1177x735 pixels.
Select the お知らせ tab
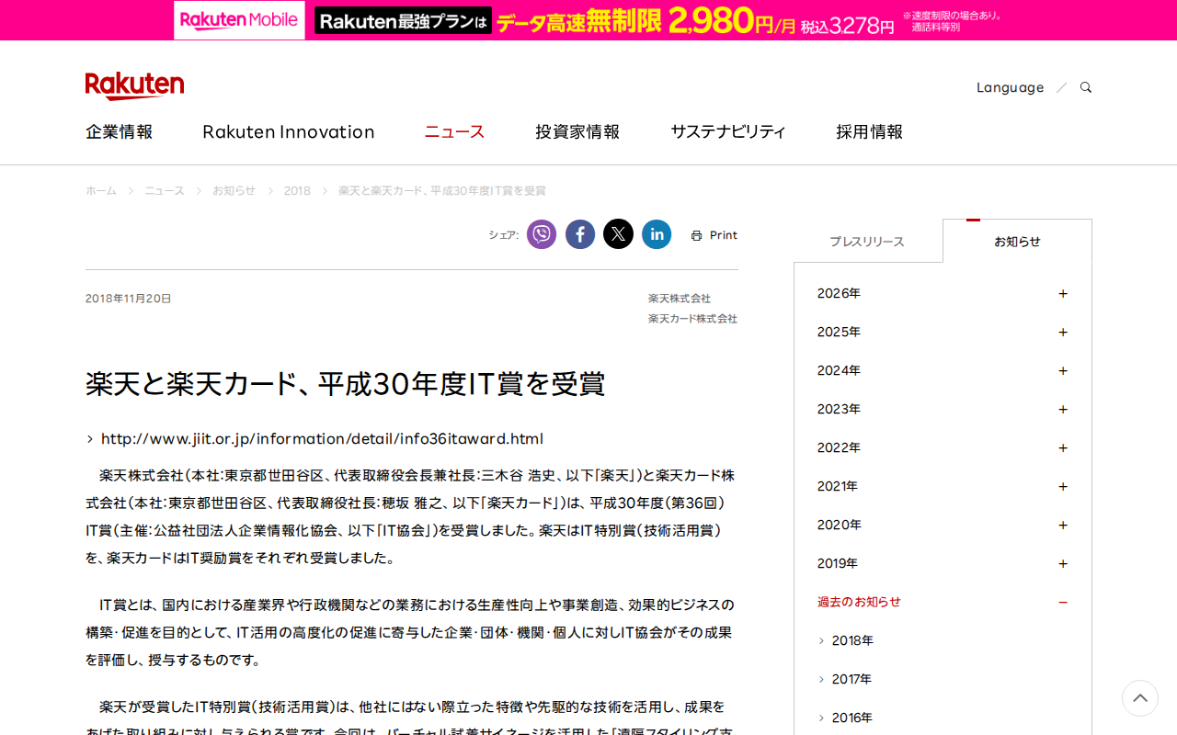click(x=1017, y=241)
